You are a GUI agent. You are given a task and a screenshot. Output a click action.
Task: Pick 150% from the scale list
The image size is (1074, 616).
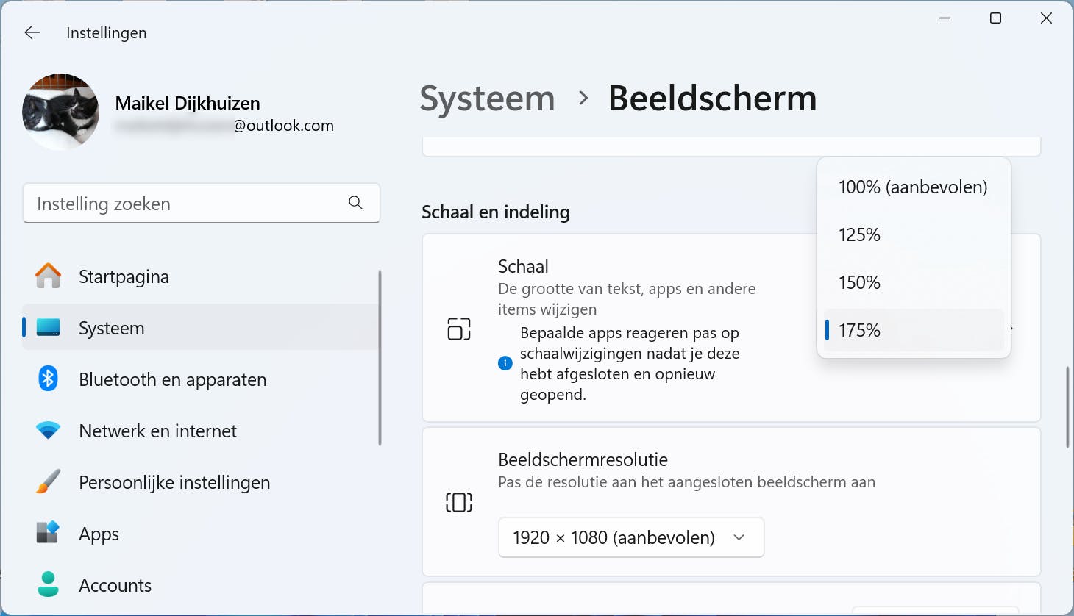pos(860,283)
